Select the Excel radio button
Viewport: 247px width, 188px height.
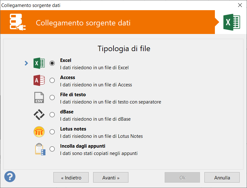click(x=52, y=63)
